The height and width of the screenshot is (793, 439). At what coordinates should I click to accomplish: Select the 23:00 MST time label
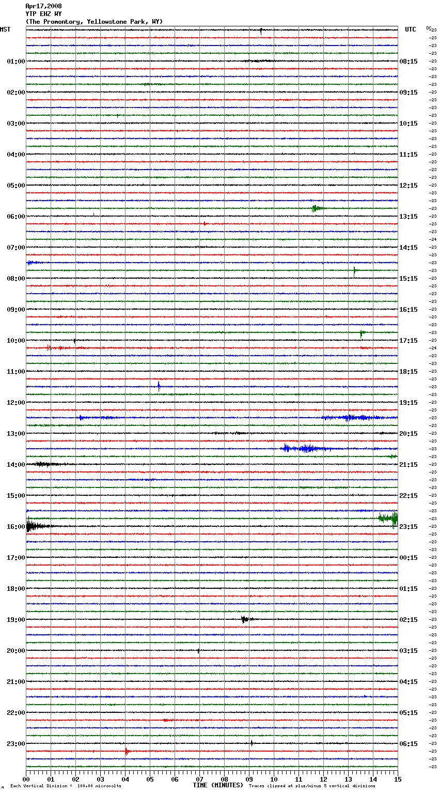(16, 744)
